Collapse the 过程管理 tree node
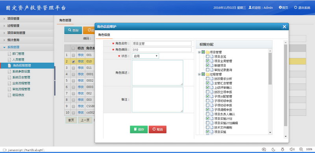This screenshot has height=153, width=315. click(199, 74)
